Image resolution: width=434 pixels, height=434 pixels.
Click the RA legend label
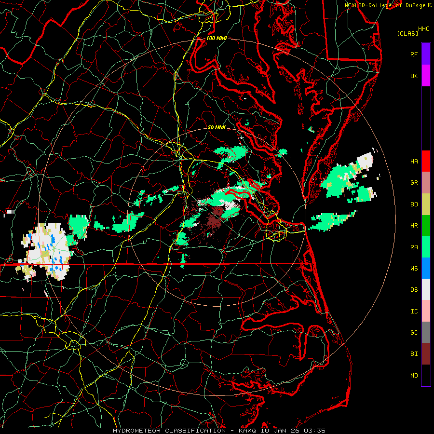414,247
